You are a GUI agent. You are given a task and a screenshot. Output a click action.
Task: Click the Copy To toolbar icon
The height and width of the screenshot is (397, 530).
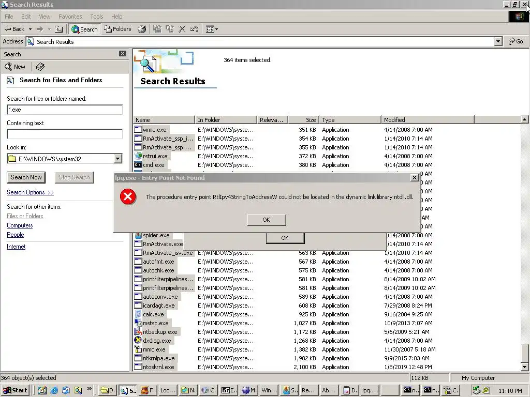(169, 29)
